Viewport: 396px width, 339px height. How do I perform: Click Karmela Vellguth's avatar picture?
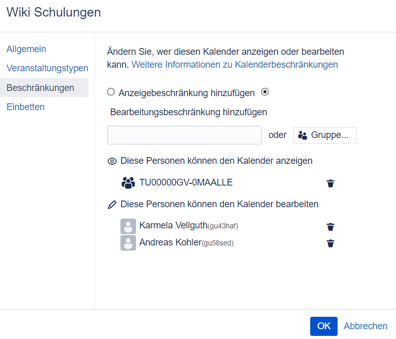pyautogui.click(x=128, y=226)
